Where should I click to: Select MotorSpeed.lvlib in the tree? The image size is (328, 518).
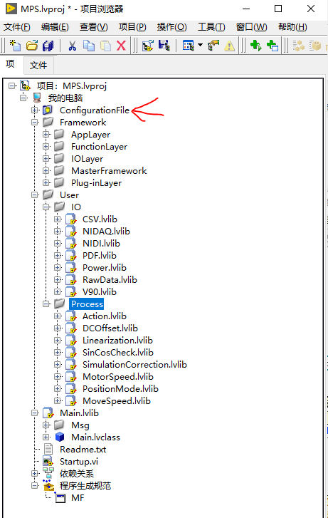[x=118, y=377]
